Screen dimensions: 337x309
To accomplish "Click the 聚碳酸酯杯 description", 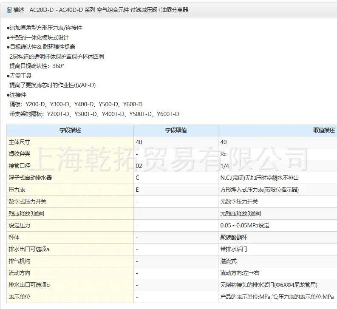I will (x=234, y=237).
